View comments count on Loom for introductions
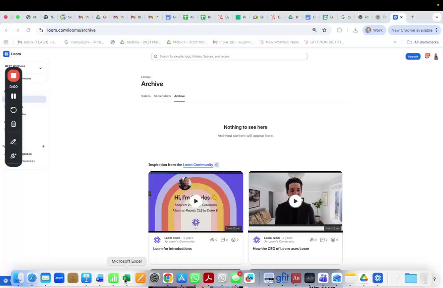The image size is (443, 288). [x=224, y=240]
